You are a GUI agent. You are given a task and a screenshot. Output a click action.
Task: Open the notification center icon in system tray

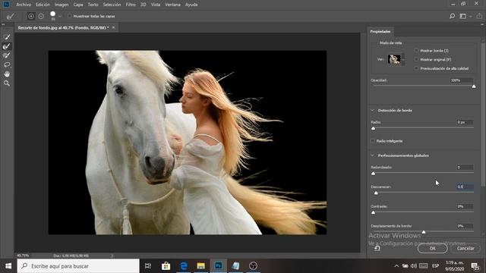pyautogui.click(x=475, y=266)
